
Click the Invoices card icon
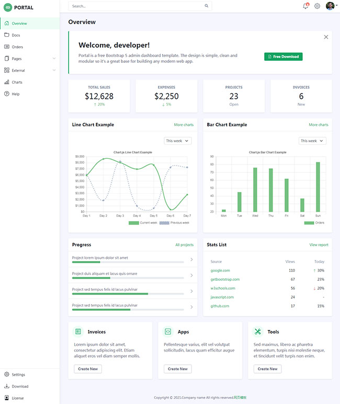[x=78, y=331]
